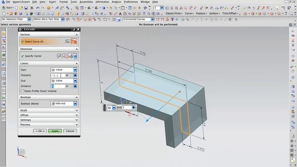Open the End limit Value dropdown
297x167 pixels.
coord(75,81)
